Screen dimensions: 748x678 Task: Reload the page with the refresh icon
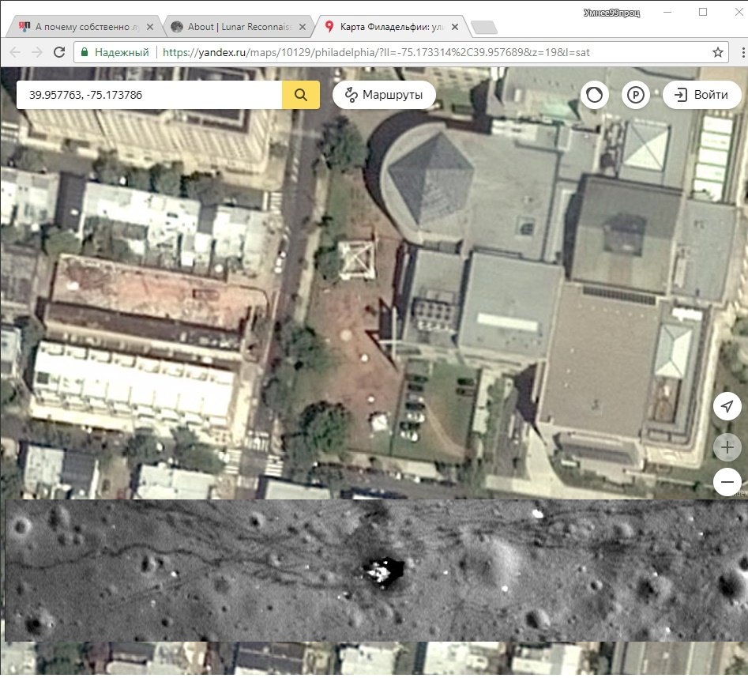point(58,52)
